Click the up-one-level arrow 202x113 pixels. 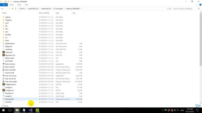click(13, 9)
